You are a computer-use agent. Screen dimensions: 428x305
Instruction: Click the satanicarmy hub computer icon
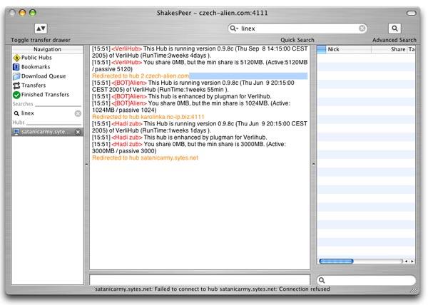(x=16, y=132)
